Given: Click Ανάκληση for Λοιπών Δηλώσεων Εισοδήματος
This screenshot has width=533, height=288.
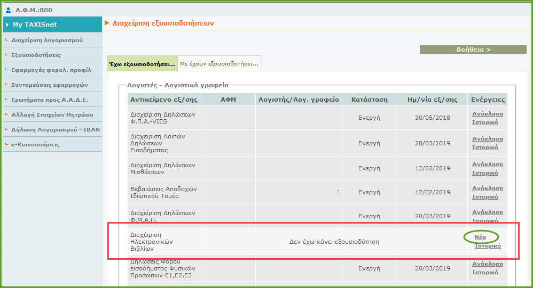Looking at the screenshot, I should pyautogui.click(x=487, y=139).
